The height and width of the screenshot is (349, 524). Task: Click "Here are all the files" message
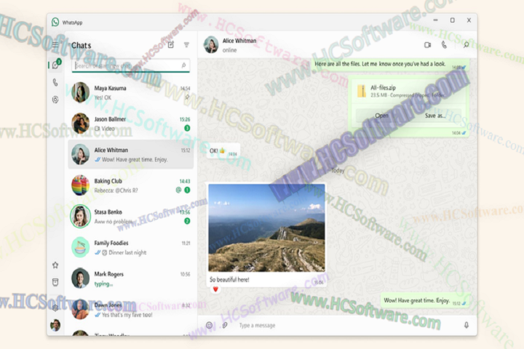[390, 65]
